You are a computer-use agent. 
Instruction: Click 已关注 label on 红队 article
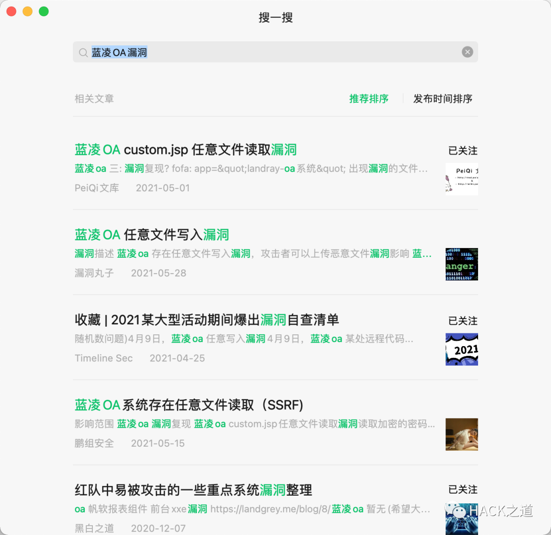[463, 490]
